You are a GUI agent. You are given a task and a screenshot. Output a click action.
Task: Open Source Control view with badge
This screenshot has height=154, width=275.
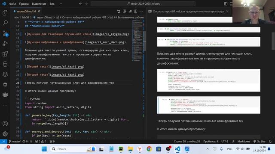pos(5,33)
